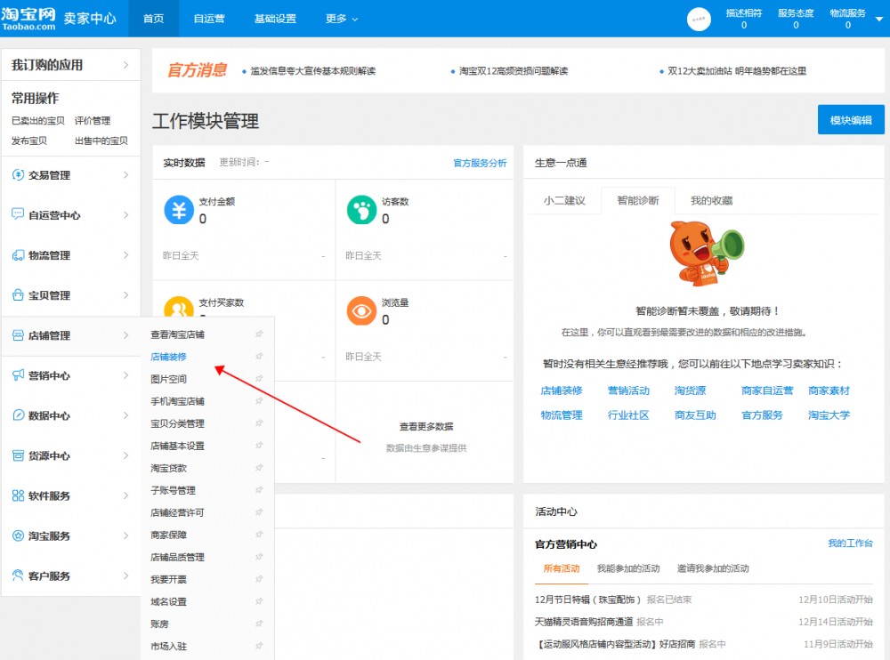Open the user avatar in top bar
This screenshot has height=660, width=890.
700,20
